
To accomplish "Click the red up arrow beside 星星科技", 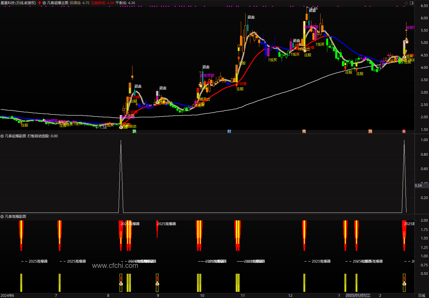I will (x=40, y=3).
